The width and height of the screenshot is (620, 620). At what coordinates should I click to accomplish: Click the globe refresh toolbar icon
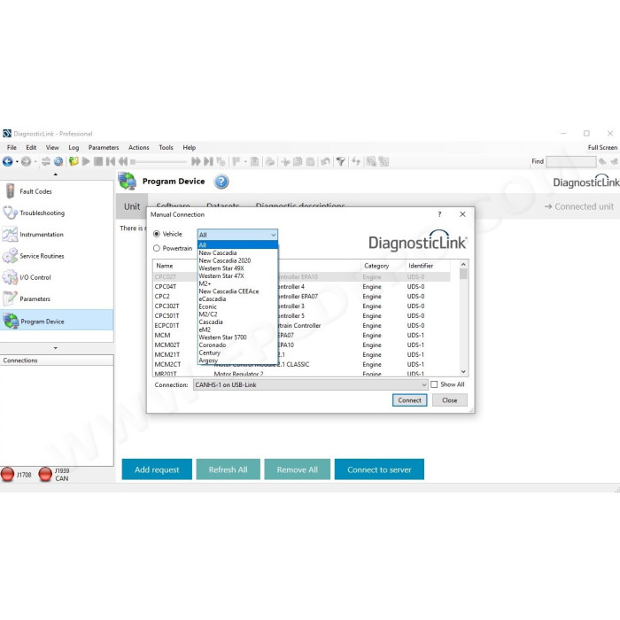pyautogui.click(x=58, y=161)
